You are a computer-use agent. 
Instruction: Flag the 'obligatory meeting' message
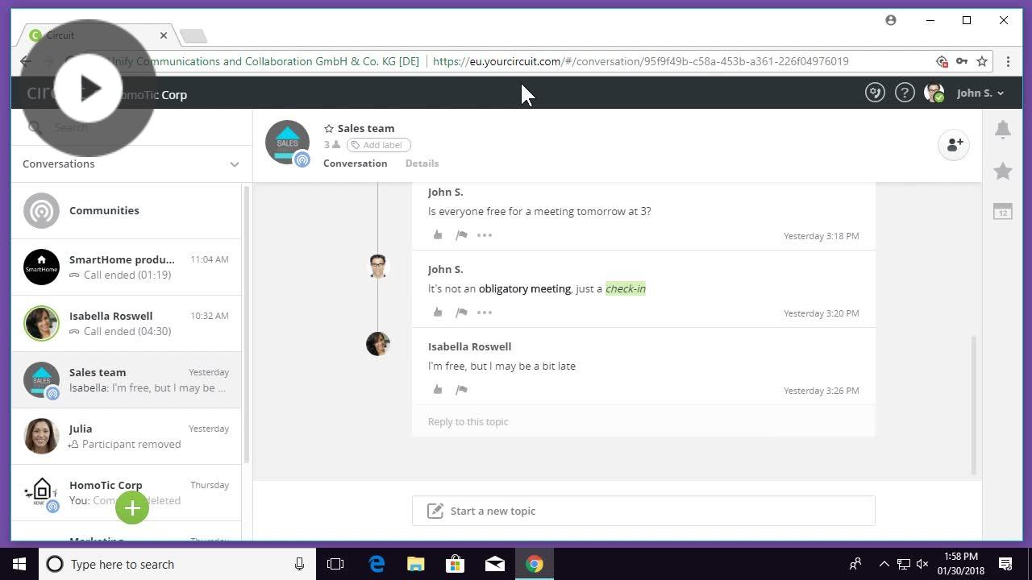point(461,313)
